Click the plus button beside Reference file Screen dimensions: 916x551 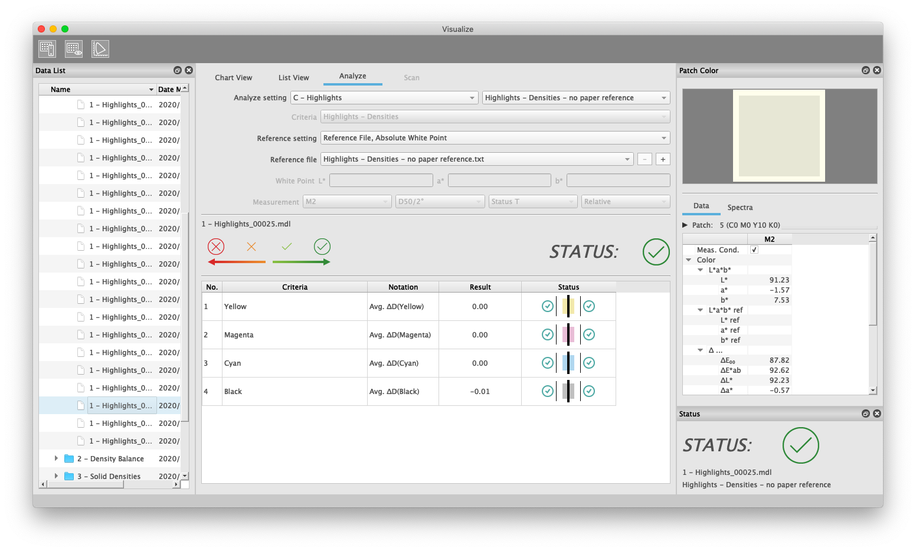(x=663, y=159)
